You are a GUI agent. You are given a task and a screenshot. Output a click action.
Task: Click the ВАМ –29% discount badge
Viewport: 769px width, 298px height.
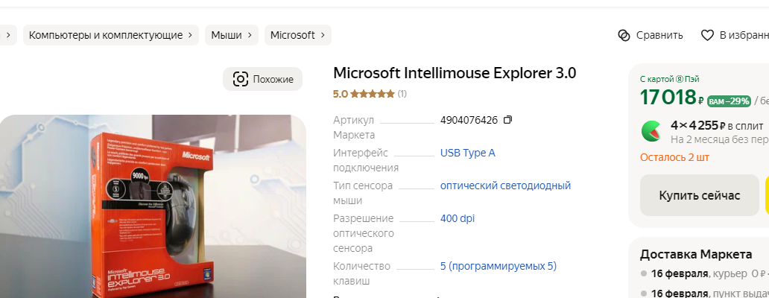[x=730, y=101]
